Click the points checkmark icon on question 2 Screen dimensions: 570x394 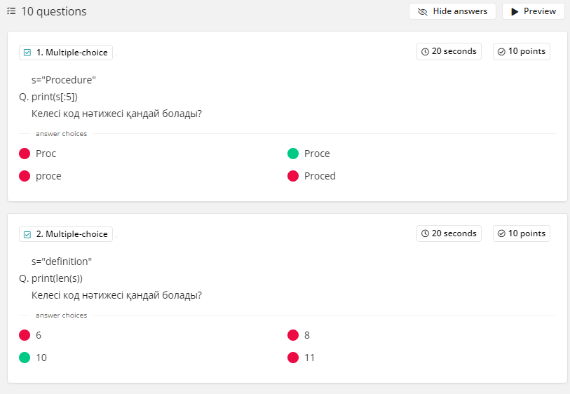click(x=501, y=233)
